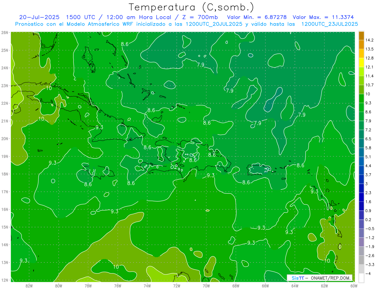Click the "68W" longitude axis label
Viewport: 376px width, 290px height.
click(x=236, y=286)
